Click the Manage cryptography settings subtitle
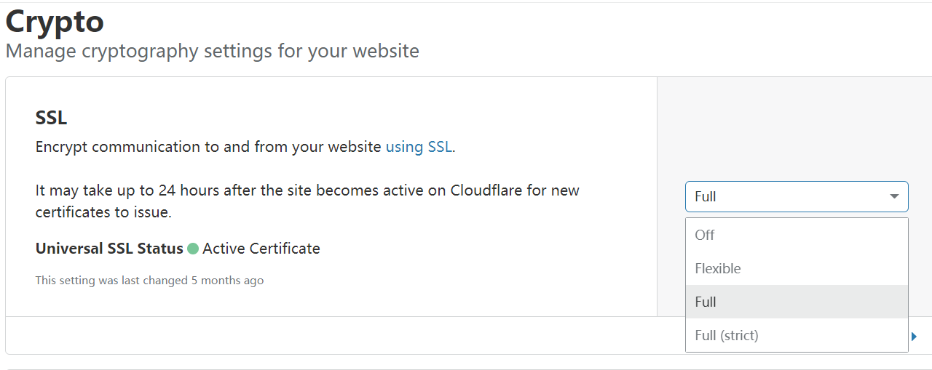Image resolution: width=932 pixels, height=370 pixels. pos(212,52)
